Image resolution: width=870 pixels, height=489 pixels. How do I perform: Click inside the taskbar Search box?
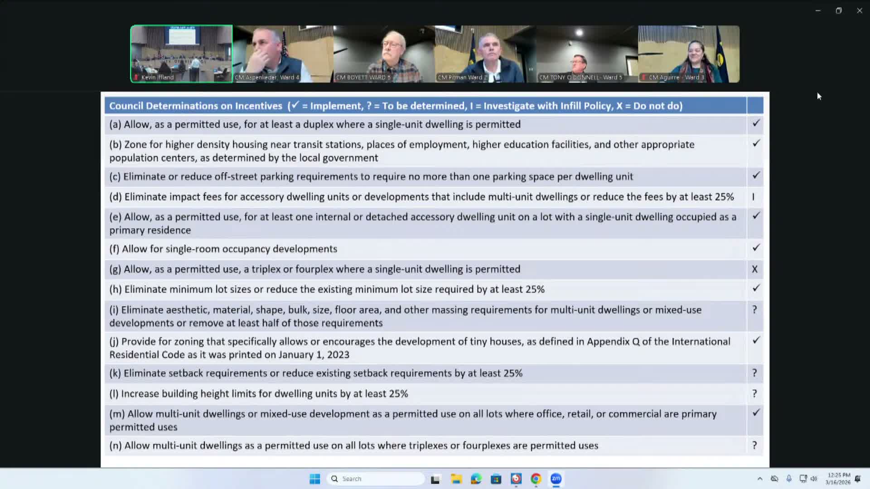pos(376,479)
